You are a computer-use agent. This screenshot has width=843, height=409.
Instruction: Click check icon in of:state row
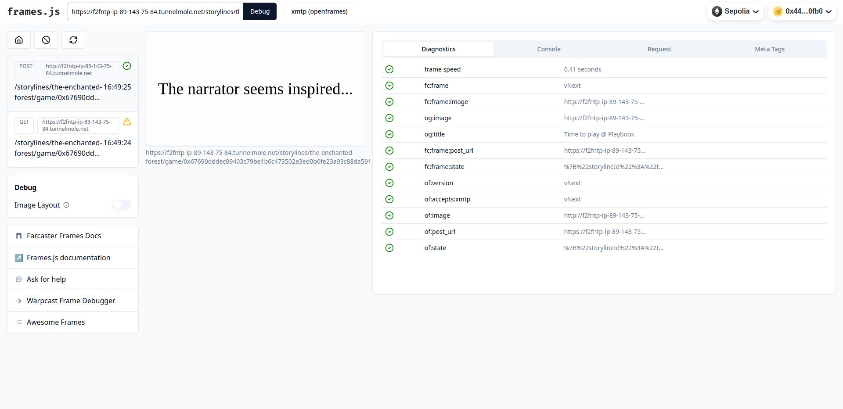pyautogui.click(x=389, y=248)
